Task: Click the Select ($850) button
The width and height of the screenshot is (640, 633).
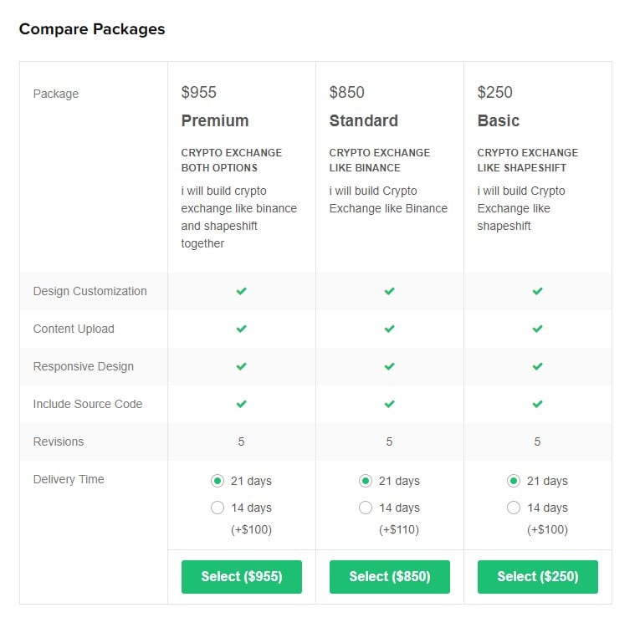Action: click(390, 577)
